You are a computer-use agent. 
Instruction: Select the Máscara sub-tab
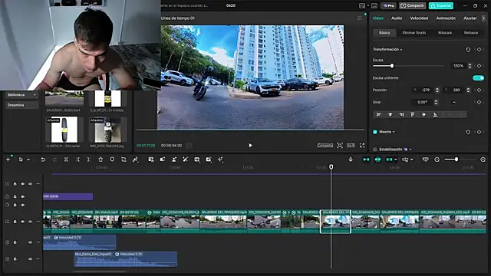(445, 32)
